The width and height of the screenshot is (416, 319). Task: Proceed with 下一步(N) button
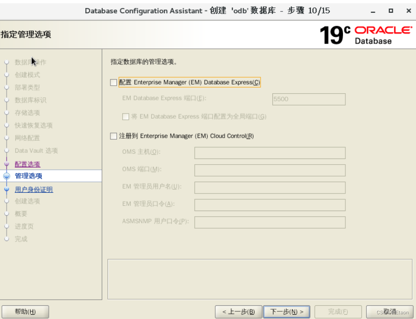click(x=287, y=311)
